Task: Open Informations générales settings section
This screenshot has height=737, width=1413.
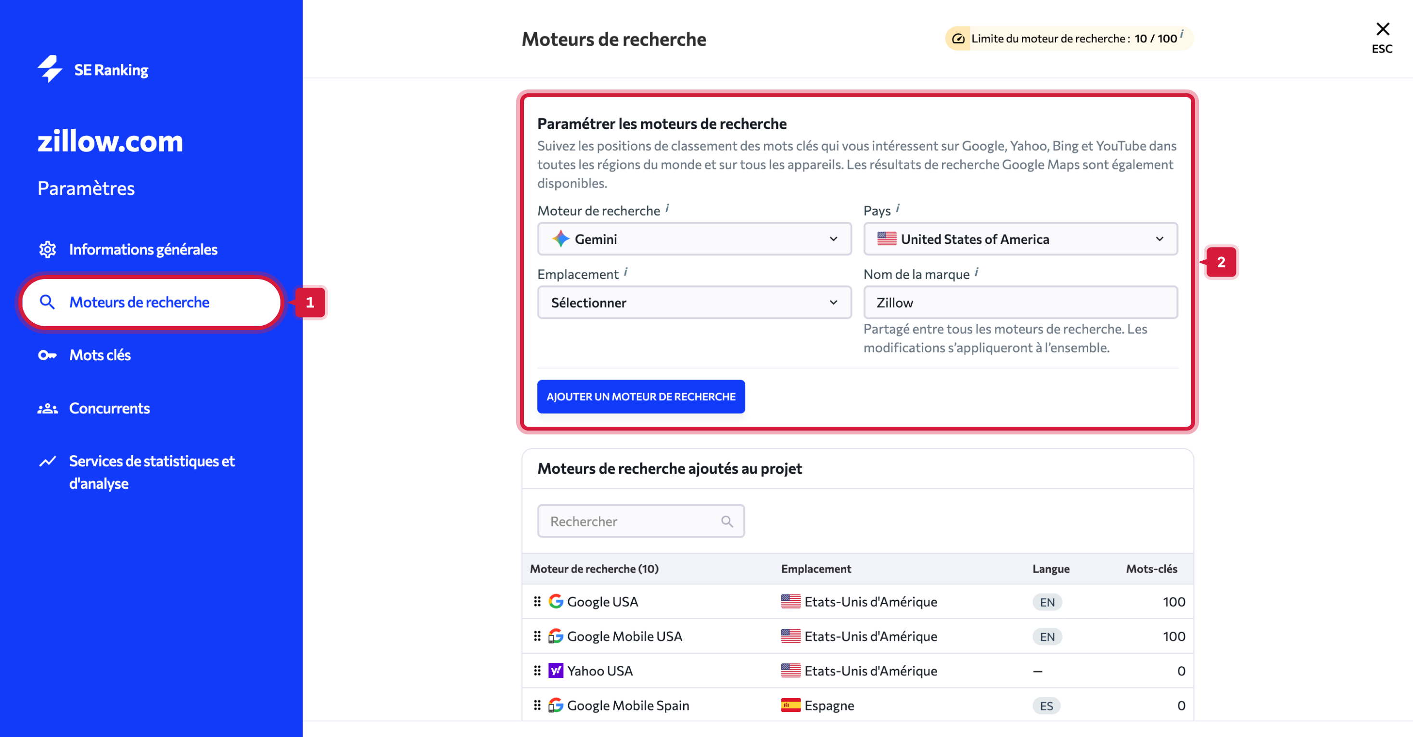Action: click(142, 249)
